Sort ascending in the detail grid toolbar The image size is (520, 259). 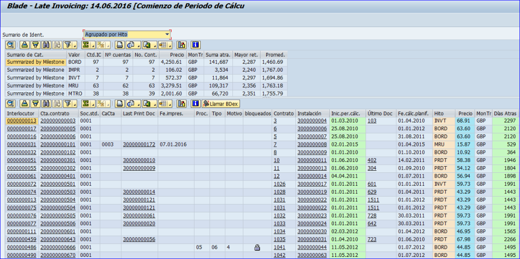(24, 104)
